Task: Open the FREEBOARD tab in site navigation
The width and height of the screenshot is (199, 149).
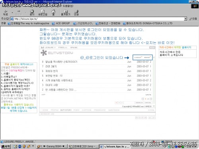Action: [99, 110]
